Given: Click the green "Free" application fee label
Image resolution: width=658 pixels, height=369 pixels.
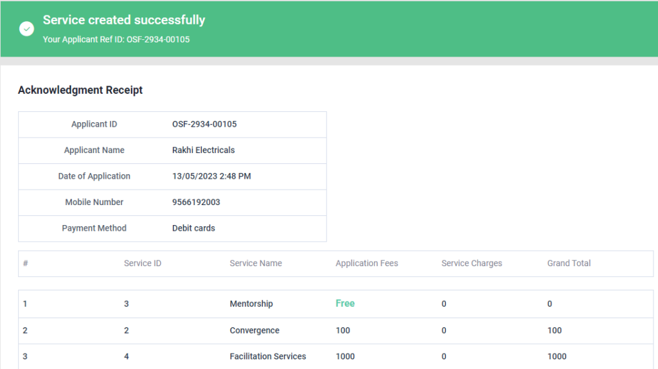Looking at the screenshot, I should (345, 303).
